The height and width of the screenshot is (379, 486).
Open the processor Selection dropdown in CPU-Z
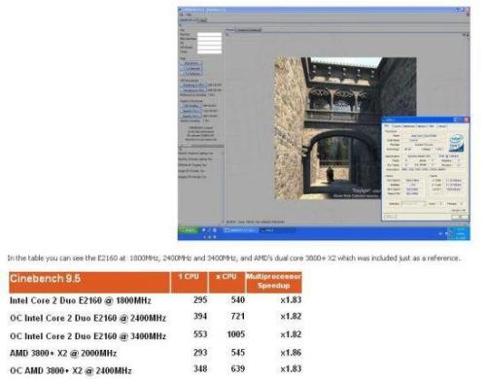[x=413, y=204]
